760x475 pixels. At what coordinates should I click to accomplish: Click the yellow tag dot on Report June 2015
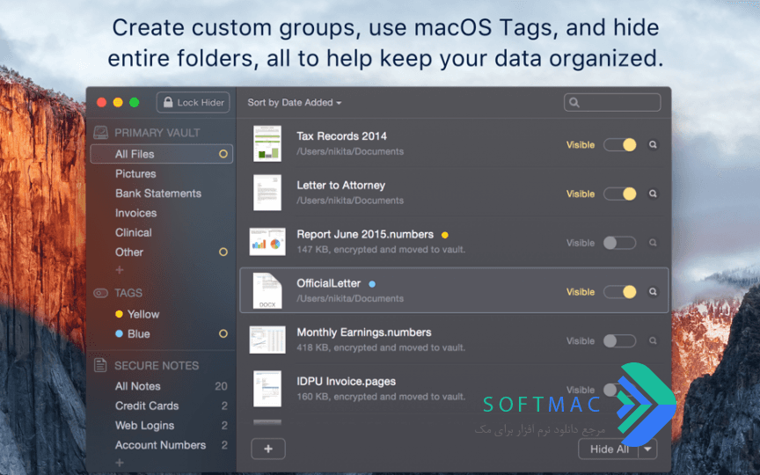tap(445, 235)
